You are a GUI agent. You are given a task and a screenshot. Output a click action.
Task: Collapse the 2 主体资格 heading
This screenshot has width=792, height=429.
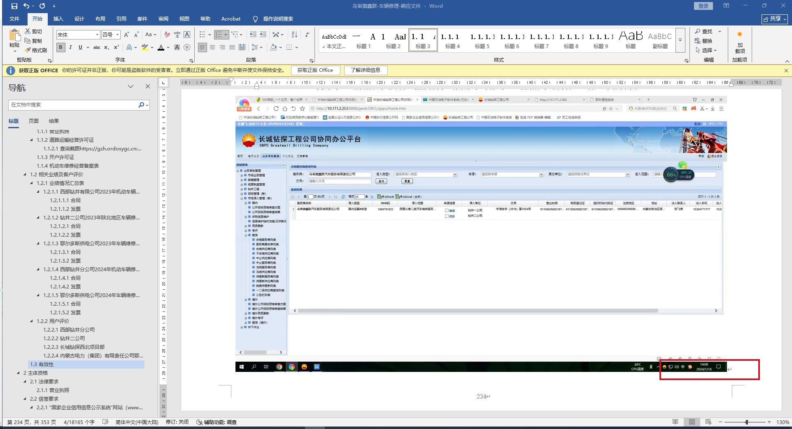pyautogui.click(x=19, y=373)
